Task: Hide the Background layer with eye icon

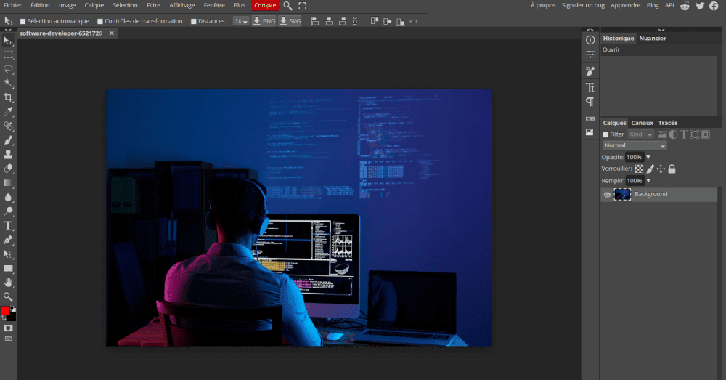Action: click(x=607, y=195)
